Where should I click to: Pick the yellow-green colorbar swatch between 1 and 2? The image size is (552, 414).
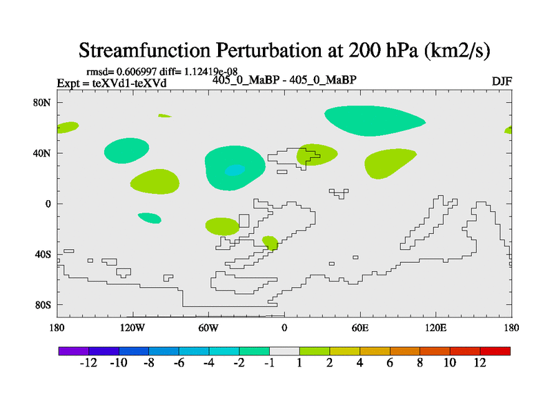[x=315, y=351]
